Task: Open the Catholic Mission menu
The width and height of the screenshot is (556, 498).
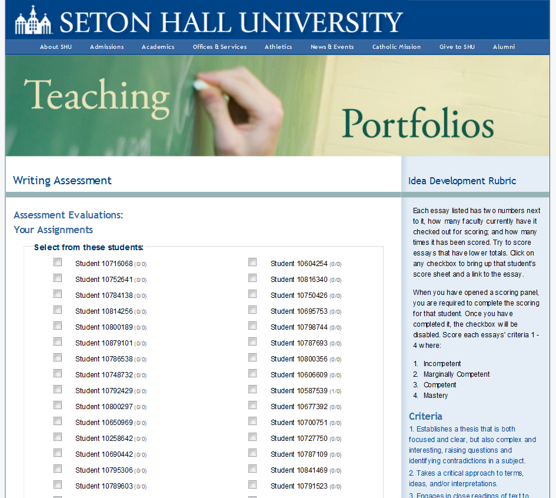Action: point(397,47)
